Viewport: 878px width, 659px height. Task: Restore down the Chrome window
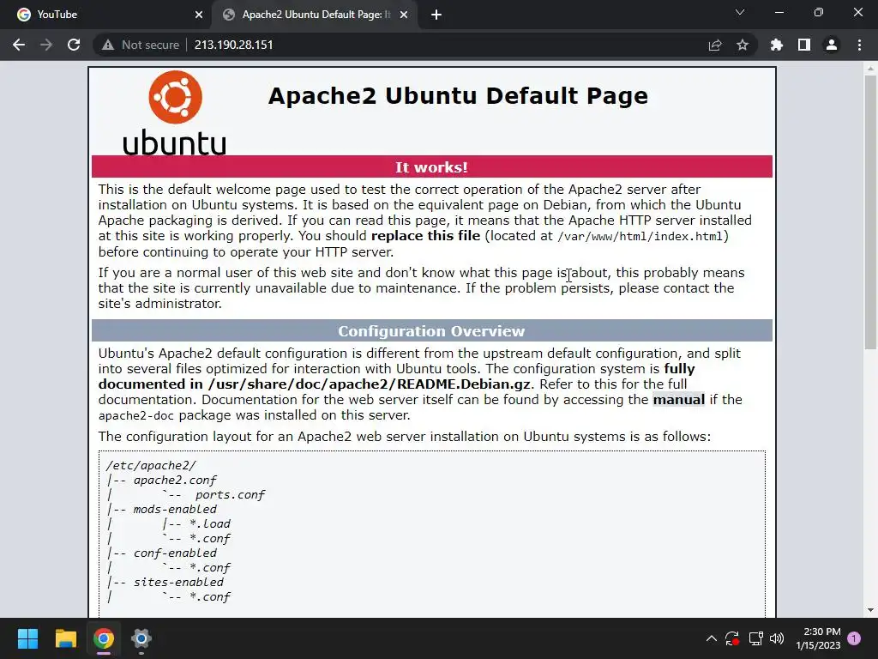pos(819,12)
